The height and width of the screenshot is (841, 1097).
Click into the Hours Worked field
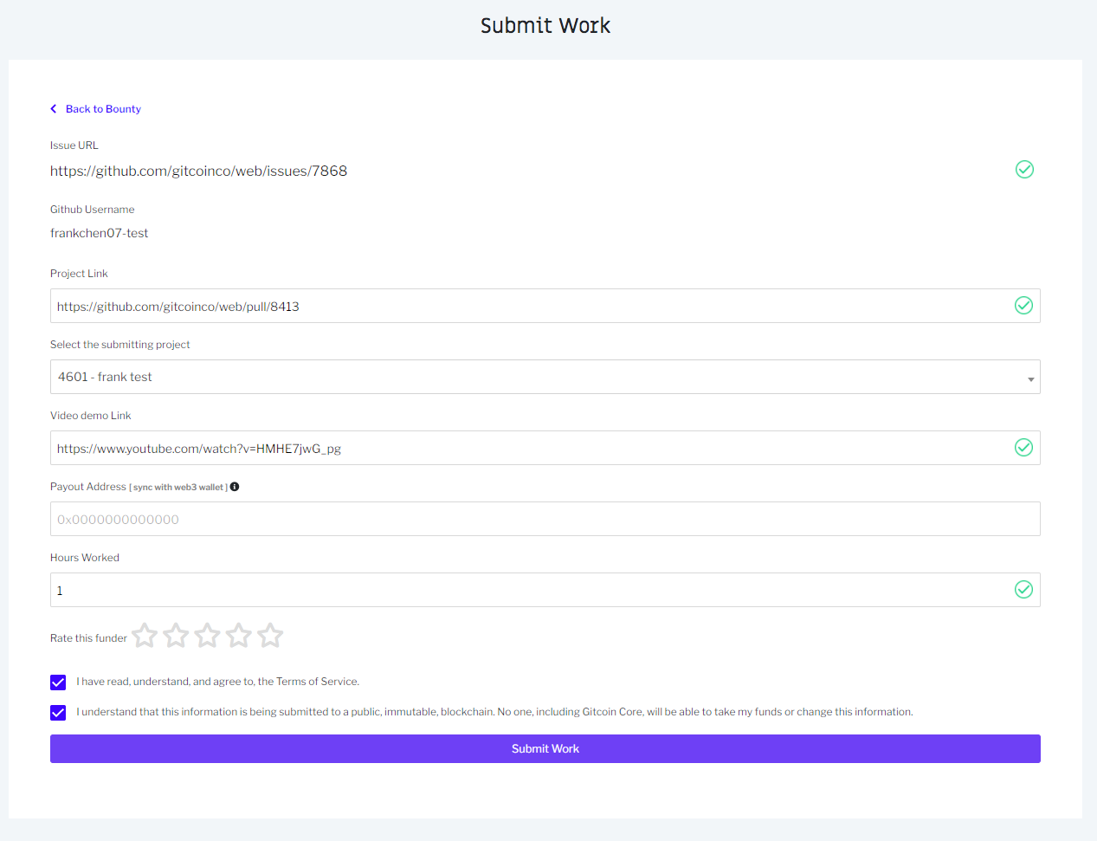tap(545, 590)
